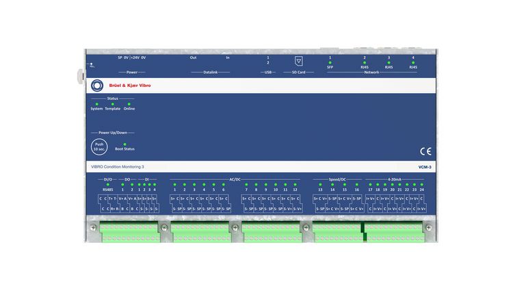This screenshot has width=513, height=288.
Task: Click the AC/DC channel 6 LED
Action: tap(224, 185)
